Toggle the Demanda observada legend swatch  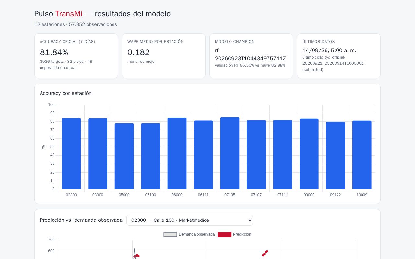coord(170,234)
